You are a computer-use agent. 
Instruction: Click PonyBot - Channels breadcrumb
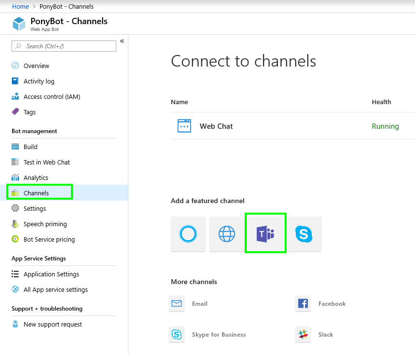67,6
